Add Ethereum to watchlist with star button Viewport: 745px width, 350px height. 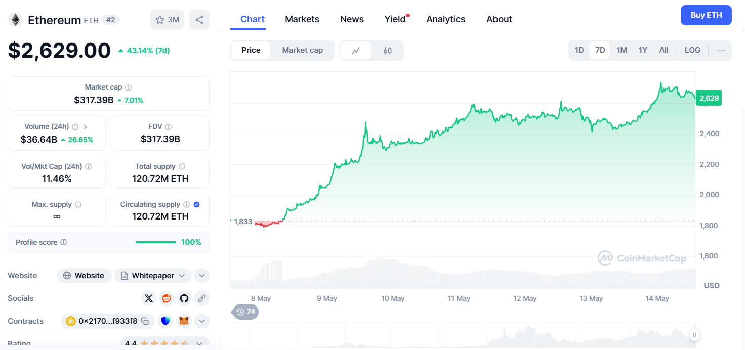tap(167, 20)
